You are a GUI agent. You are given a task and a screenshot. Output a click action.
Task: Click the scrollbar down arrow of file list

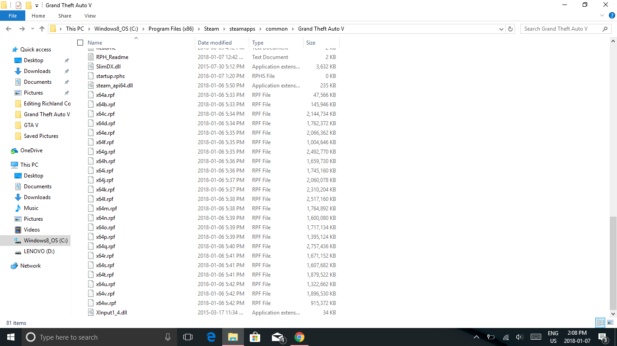(613, 314)
